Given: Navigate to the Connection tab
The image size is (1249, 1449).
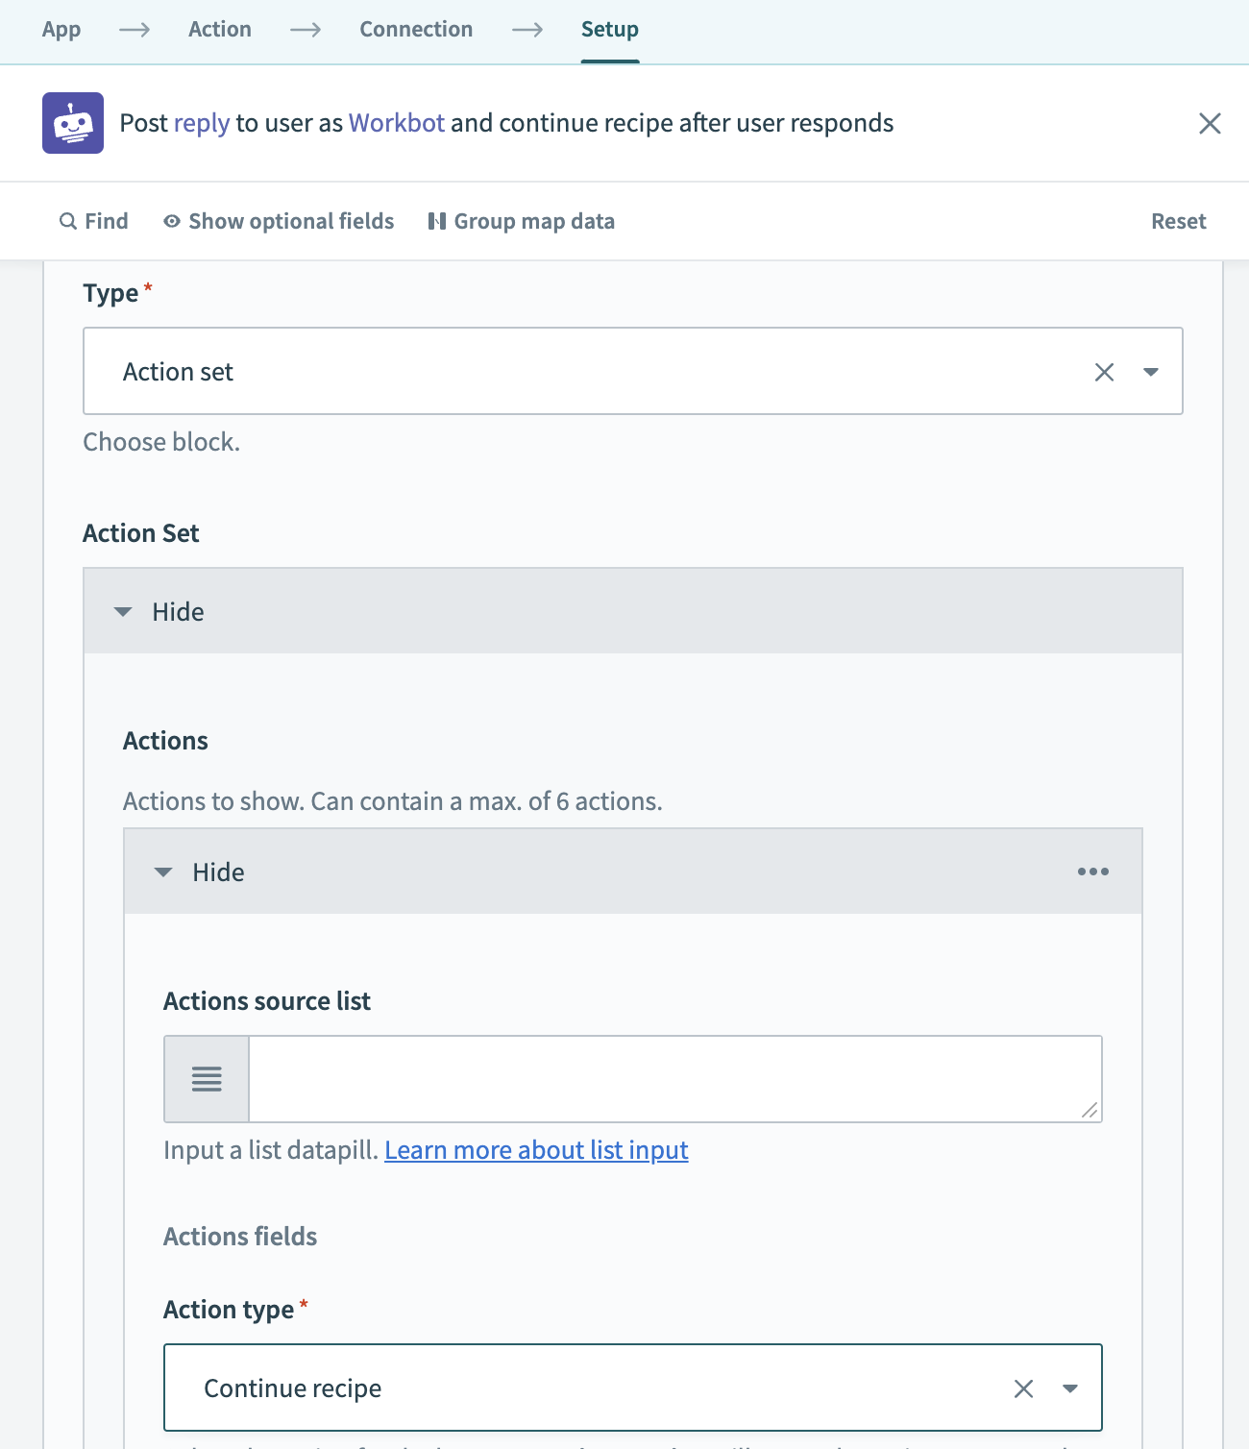Looking at the screenshot, I should point(416,30).
